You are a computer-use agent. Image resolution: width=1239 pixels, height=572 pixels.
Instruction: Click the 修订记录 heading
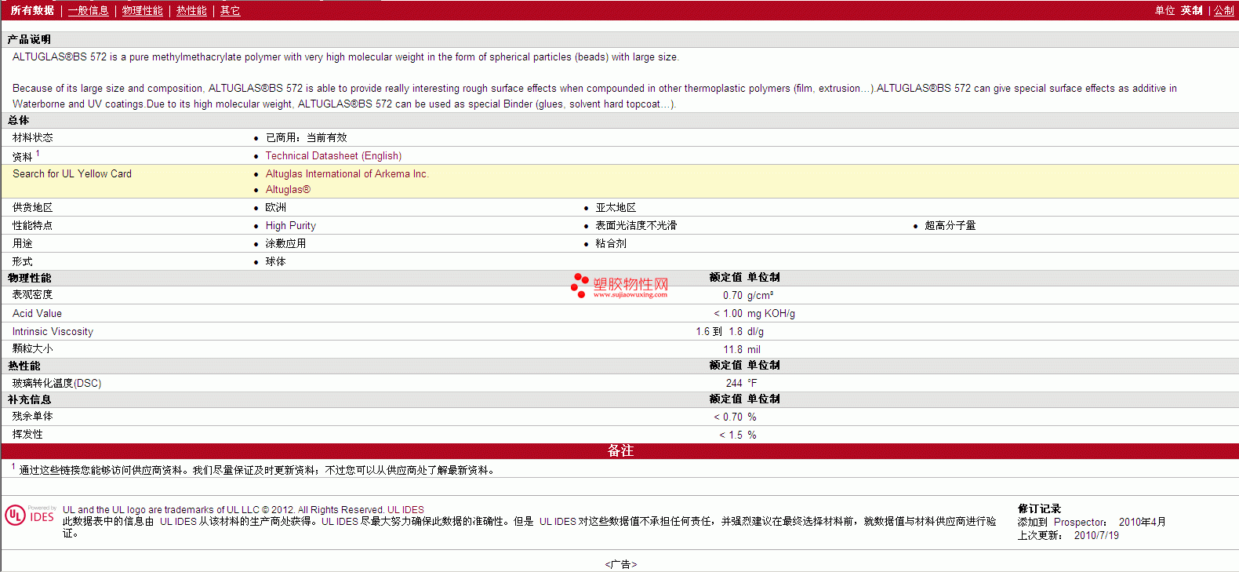1039,509
